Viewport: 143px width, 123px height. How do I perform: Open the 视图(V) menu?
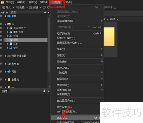click(x=33, y=2)
